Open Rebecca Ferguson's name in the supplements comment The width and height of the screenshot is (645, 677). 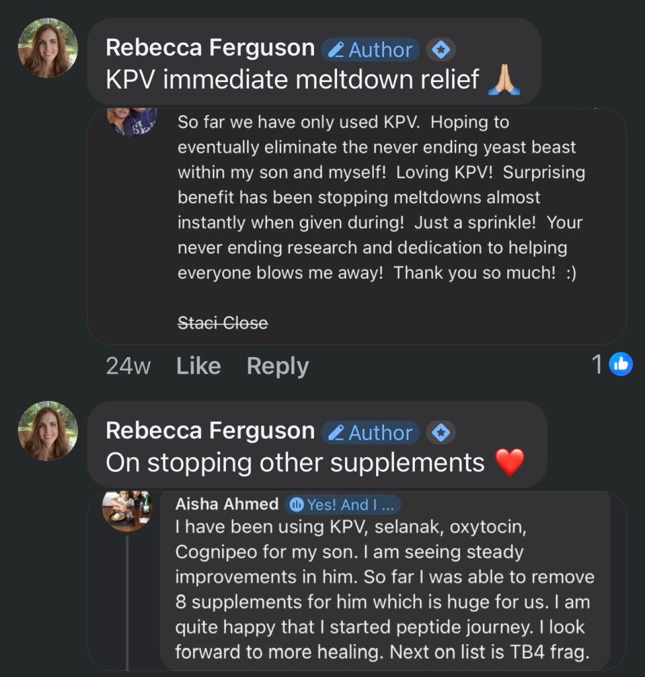(x=210, y=431)
